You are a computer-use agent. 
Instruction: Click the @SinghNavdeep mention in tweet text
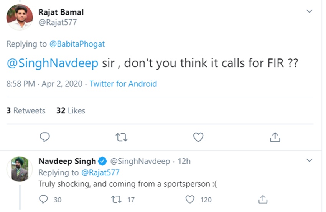[53, 63]
